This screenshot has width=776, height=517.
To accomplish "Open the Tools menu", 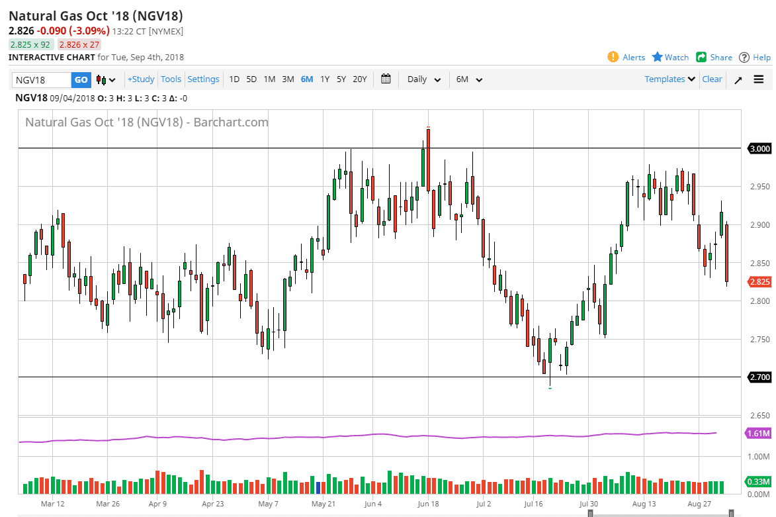I will tap(171, 79).
